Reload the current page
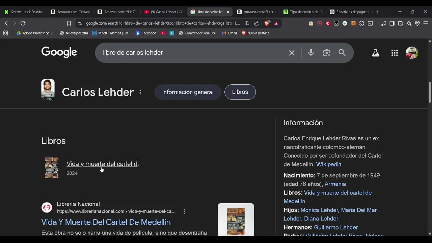 point(23,23)
